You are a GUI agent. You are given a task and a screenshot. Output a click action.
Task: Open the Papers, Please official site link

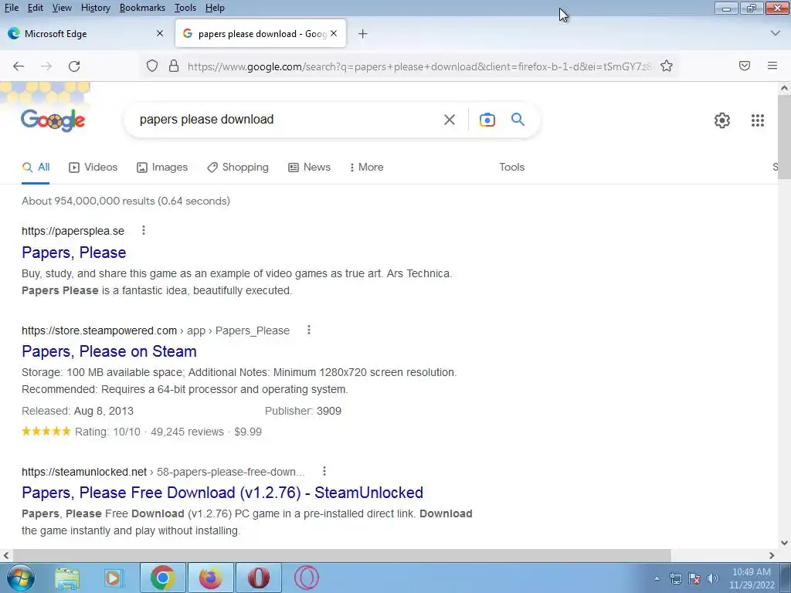pyautogui.click(x=73, y=252)
